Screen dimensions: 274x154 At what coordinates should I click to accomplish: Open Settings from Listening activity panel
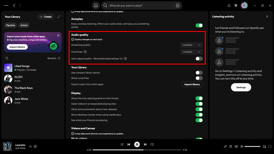241,87
